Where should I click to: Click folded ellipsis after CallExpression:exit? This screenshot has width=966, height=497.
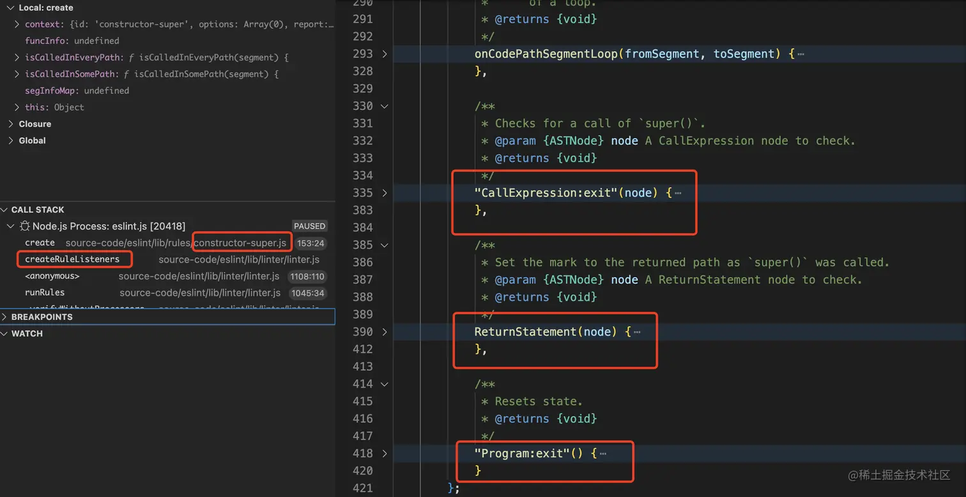click(x=677, y=193)
